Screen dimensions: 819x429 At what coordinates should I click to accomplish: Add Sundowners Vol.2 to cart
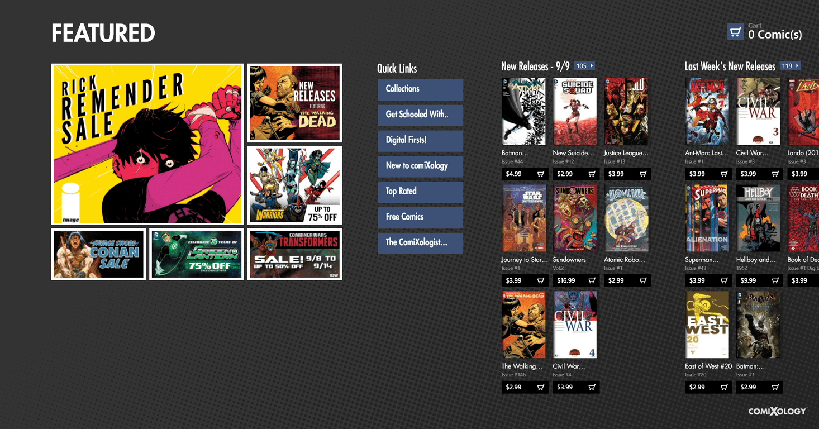(x=592, y=280)
